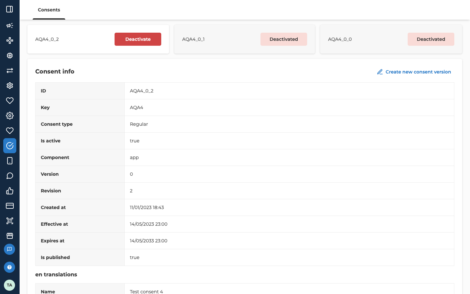The width and height of the screenshot is (470, 294).
Task: Click the en translations heading
Action: [x=56, y=274]
